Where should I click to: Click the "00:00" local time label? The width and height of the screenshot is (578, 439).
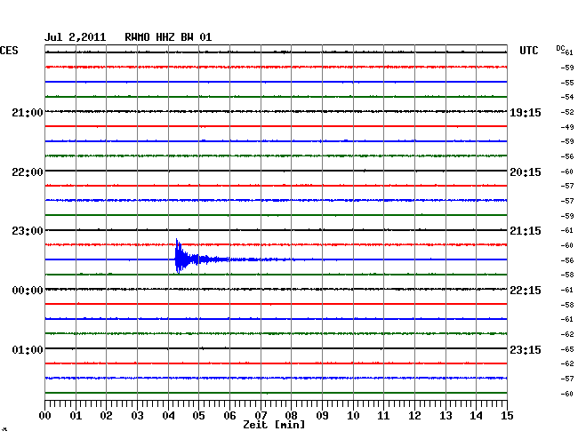pyautogui.click(x=28, y=291)
